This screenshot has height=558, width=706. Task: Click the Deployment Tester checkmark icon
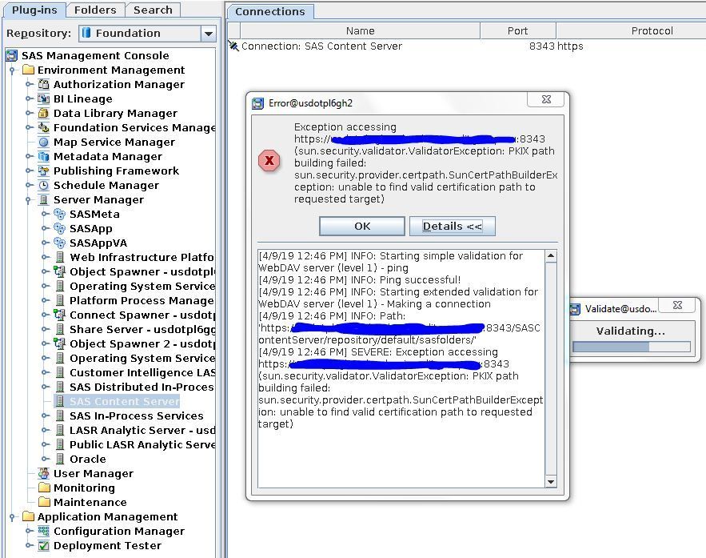click(x=44, y=546)
